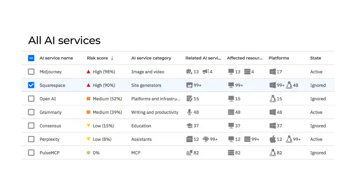Click Open AI's document-edit related-service icon

point(189,99)
